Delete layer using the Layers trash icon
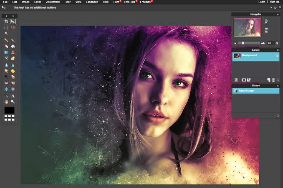This screenshot has height=188, width=283. 273,79
